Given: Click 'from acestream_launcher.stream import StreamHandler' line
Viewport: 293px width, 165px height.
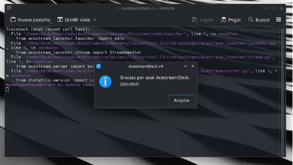Looking at the screenshot, I should 79,52.
